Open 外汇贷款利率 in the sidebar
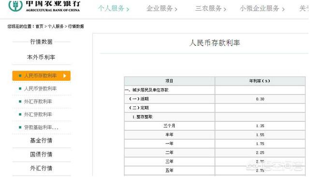Screen dimensions: 310x180 (38, 115)
